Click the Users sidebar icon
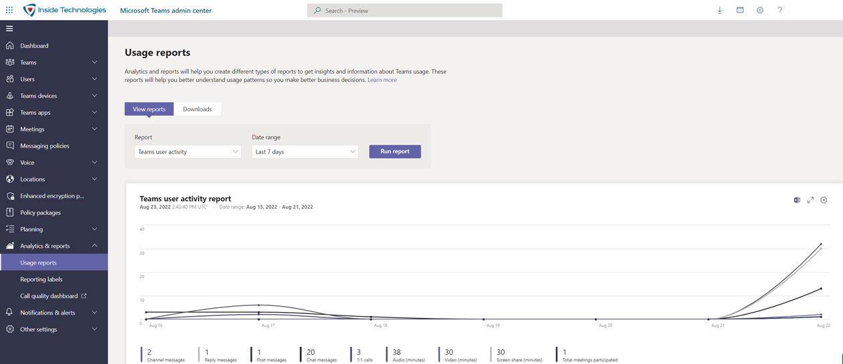Viewport: 843px width, 364px height. pyautogui.click(x=9, y=79)
